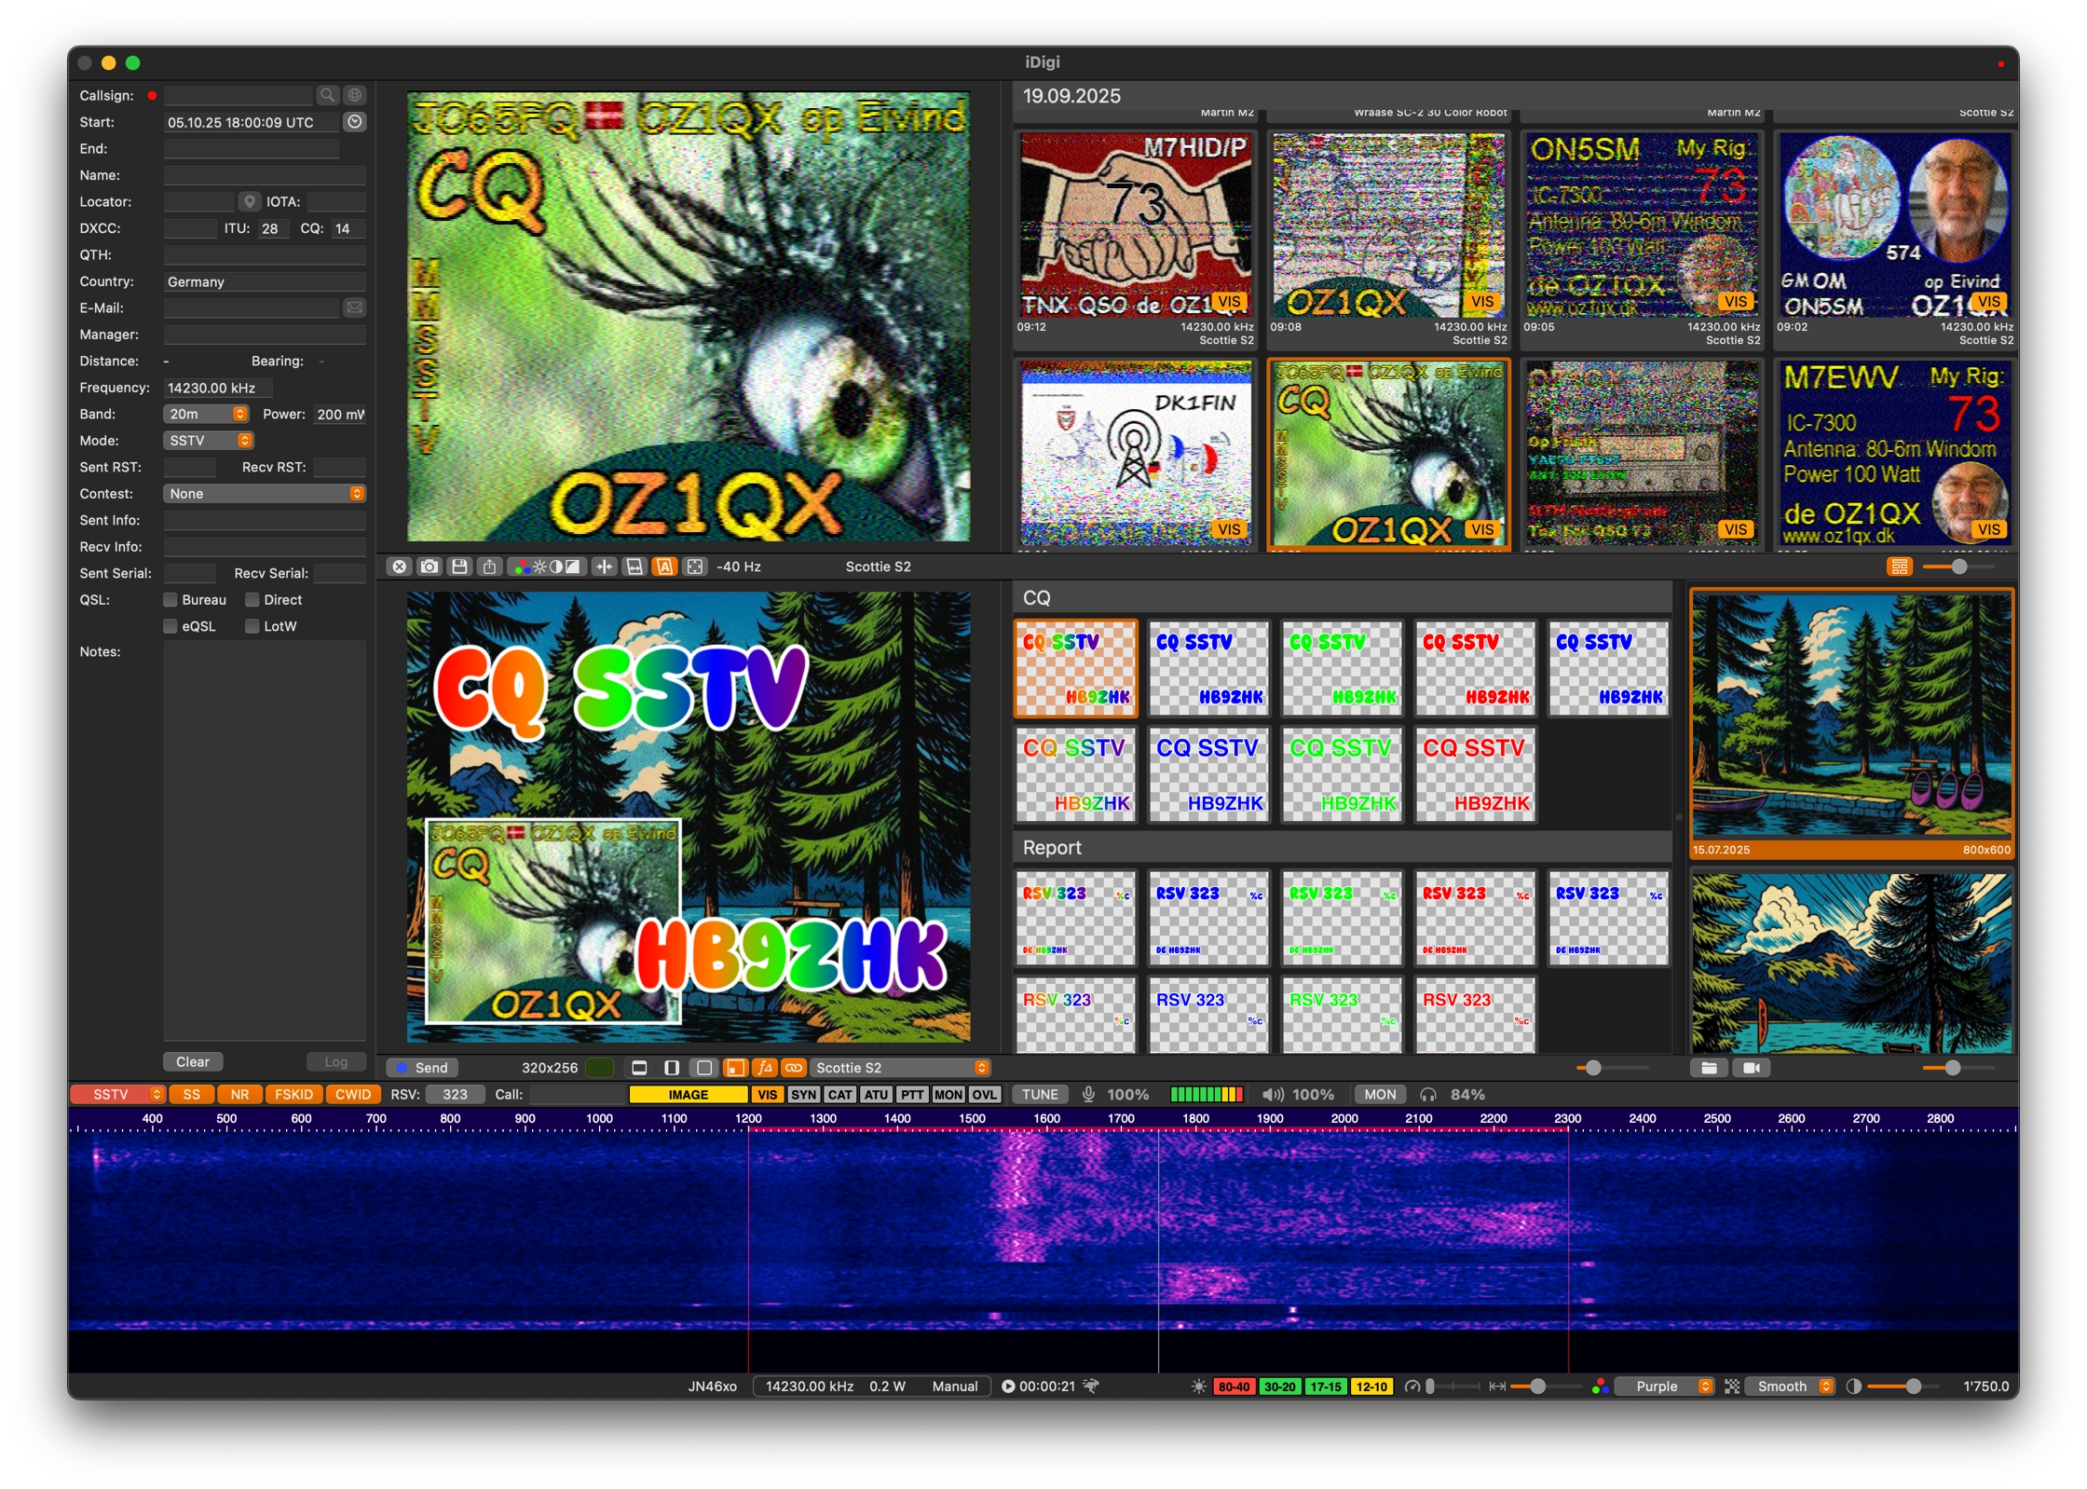Click the center-align sync arrows icon
Image resolution: width=2087 pixels, height=1489 pixels.
coord(605,567)
